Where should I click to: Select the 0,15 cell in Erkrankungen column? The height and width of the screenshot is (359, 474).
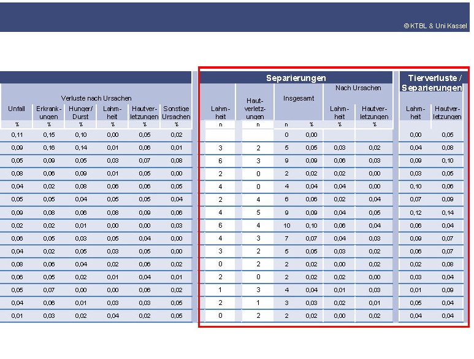48,134
